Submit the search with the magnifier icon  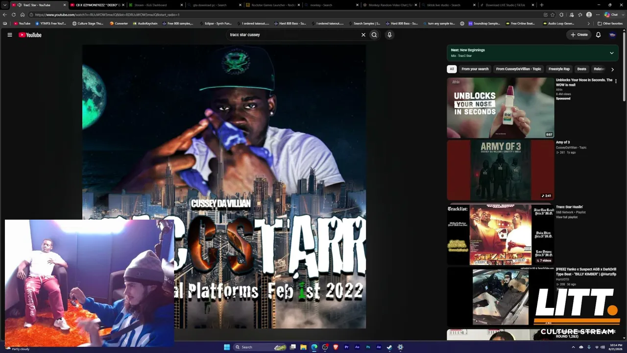[x=374, y=35]
